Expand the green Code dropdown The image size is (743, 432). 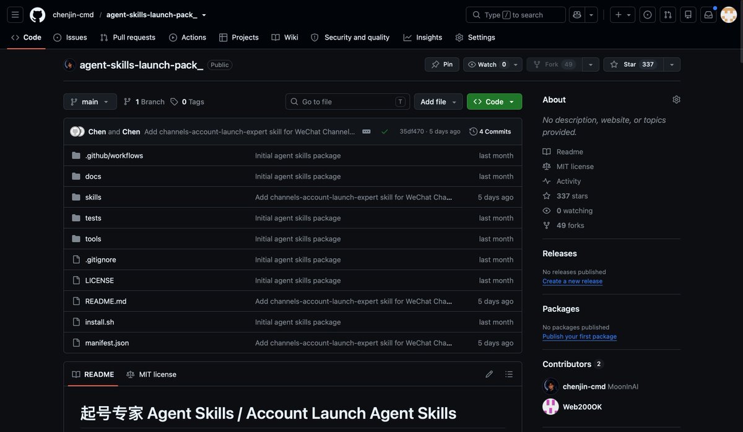point(494,102)
